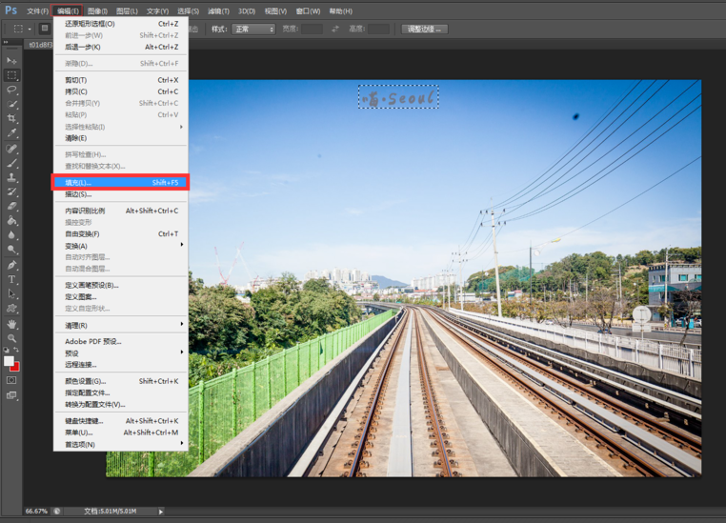The height and width of the screenshot is (523, 726).
Task: Select the Lasso tool
Action: 12,90
